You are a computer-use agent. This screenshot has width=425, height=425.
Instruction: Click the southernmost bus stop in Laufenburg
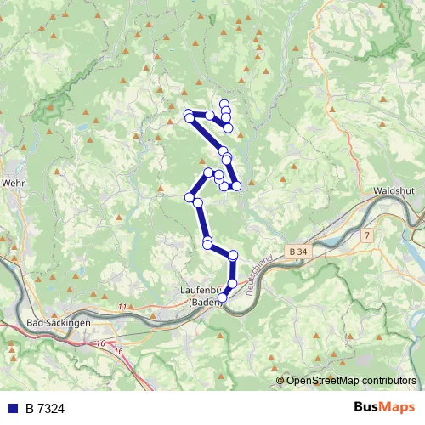tap(222, 297)
